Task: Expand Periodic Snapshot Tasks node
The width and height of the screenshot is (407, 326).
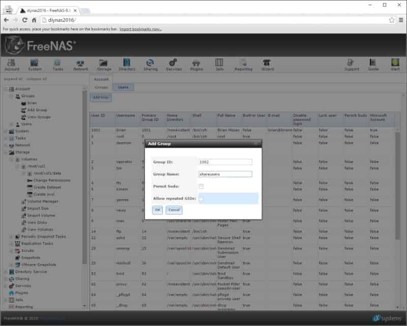Action: [11, 237]
